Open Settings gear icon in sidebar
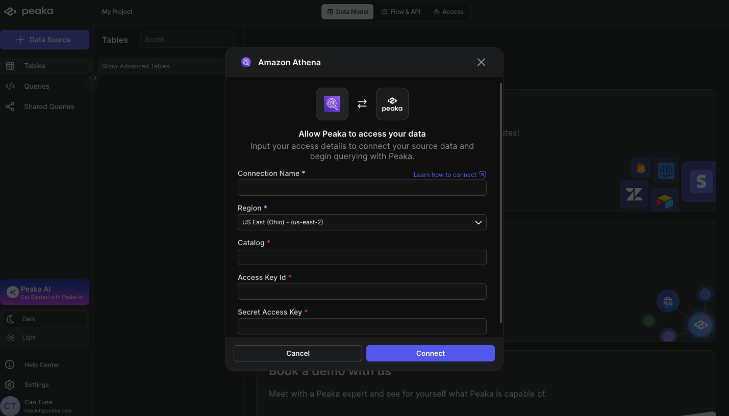Screen dimensions: 729x416 (x=10, y=385)
